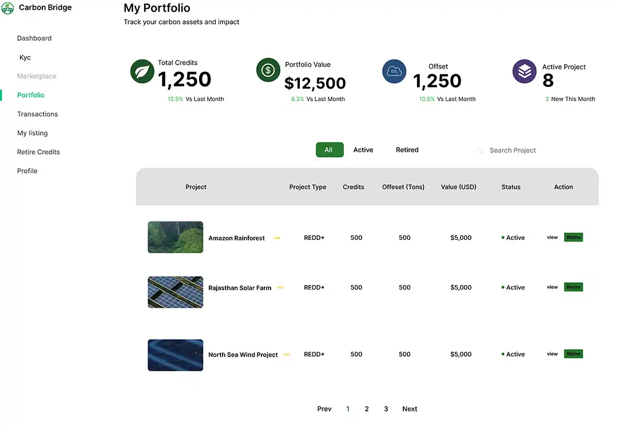This screenshot has width=619, height=427.
Task: Click the search magnifier icon
Action: pos(480,150)
